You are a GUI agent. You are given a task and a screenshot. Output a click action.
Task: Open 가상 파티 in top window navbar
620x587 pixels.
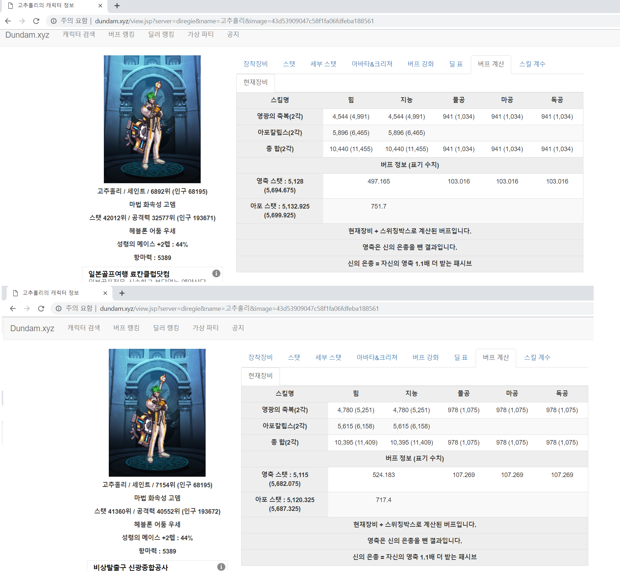(x=201, y=34)
